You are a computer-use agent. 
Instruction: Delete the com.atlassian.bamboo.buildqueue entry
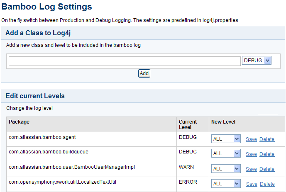coord(267,154)
